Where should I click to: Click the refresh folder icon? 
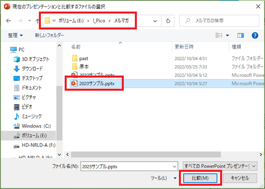tap(168, 21)
